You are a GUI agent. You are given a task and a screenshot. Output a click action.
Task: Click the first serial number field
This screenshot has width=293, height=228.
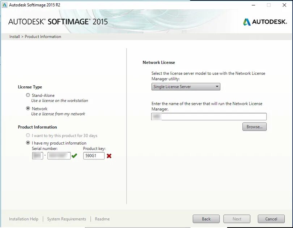point(38,156)
